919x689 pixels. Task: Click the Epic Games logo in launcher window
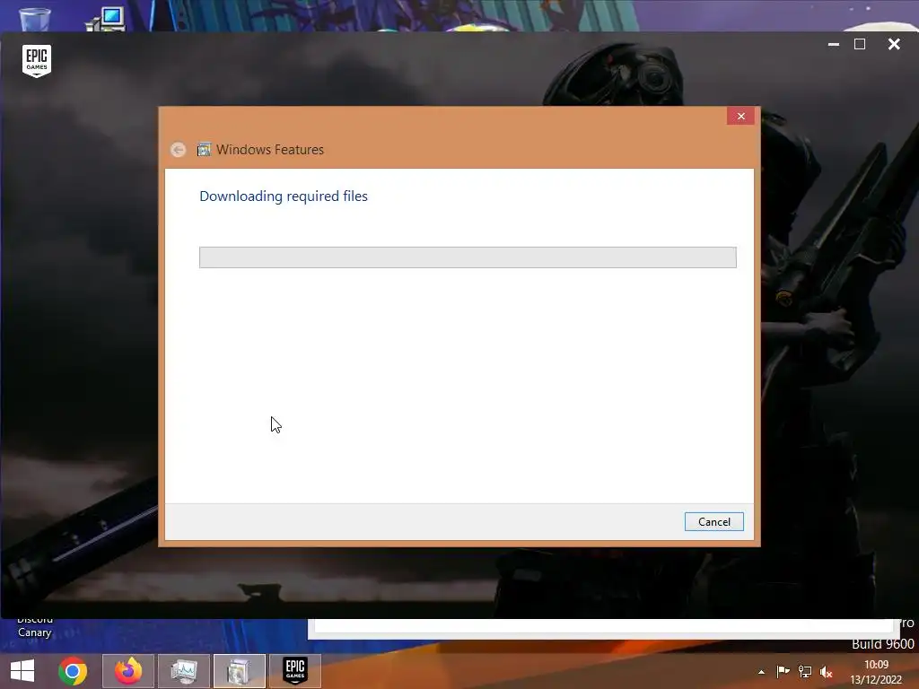click(37, 60)
